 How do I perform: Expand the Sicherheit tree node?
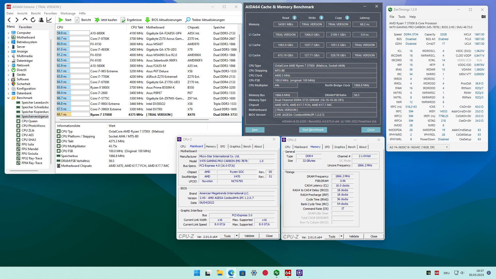pyautogui.click(x=8, y=84)
